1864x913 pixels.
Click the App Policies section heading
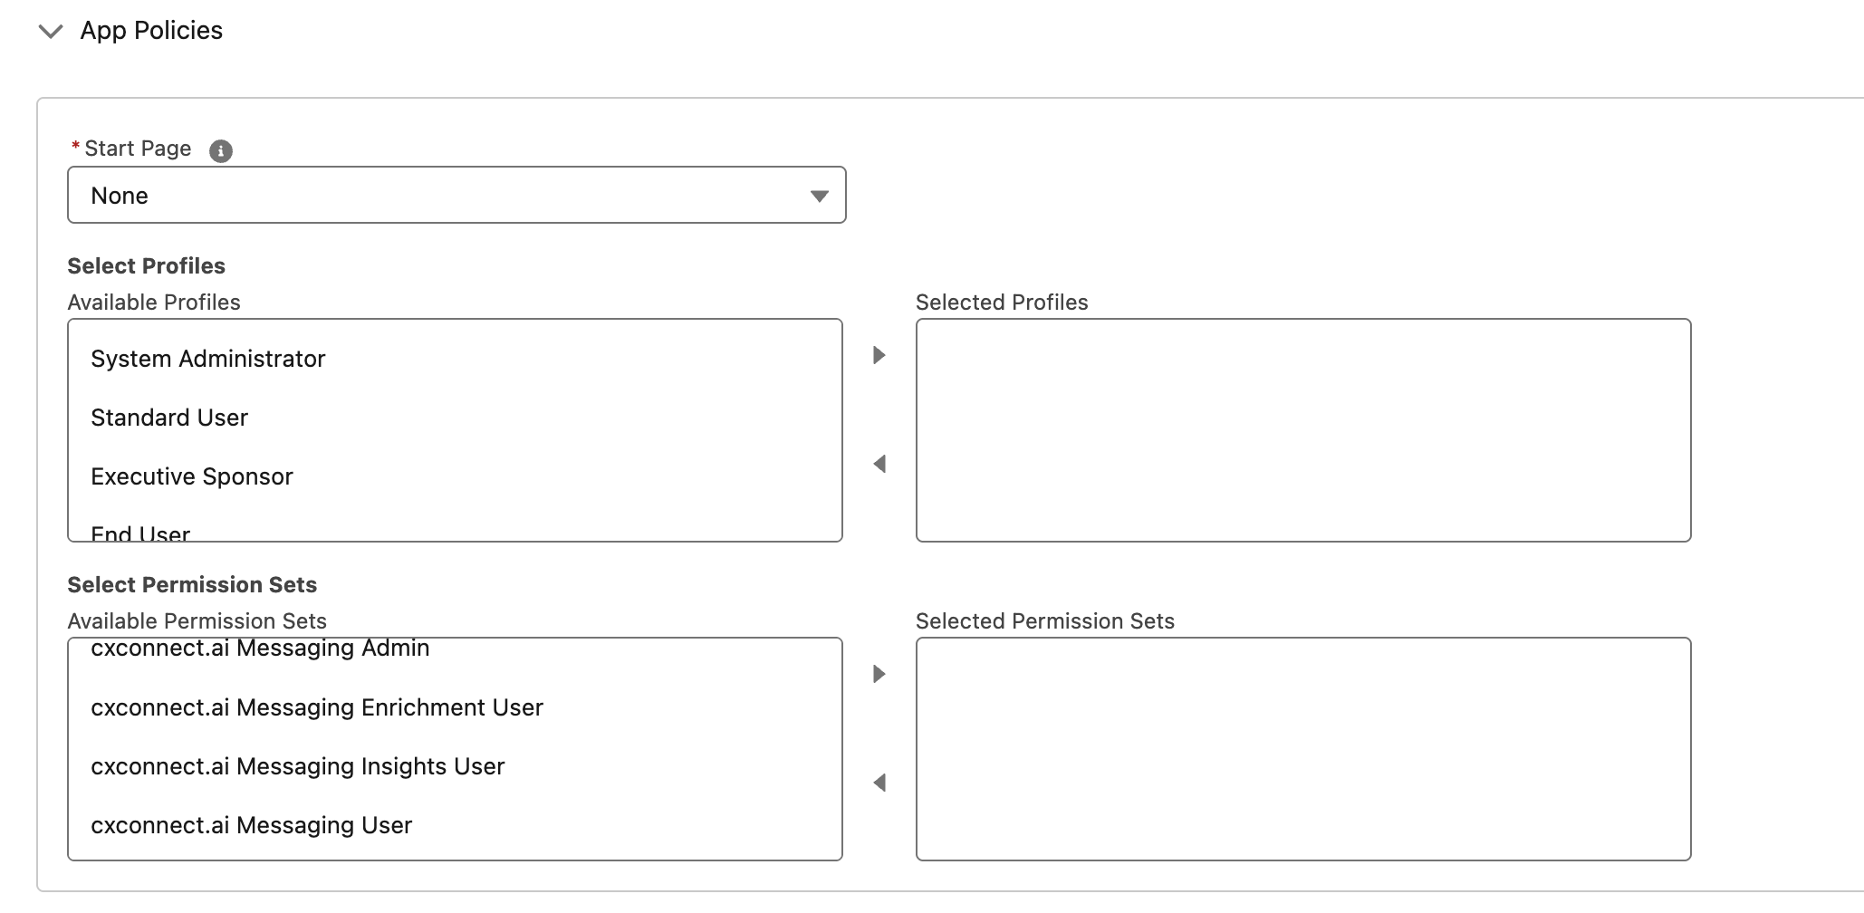[x=151, y=31]
